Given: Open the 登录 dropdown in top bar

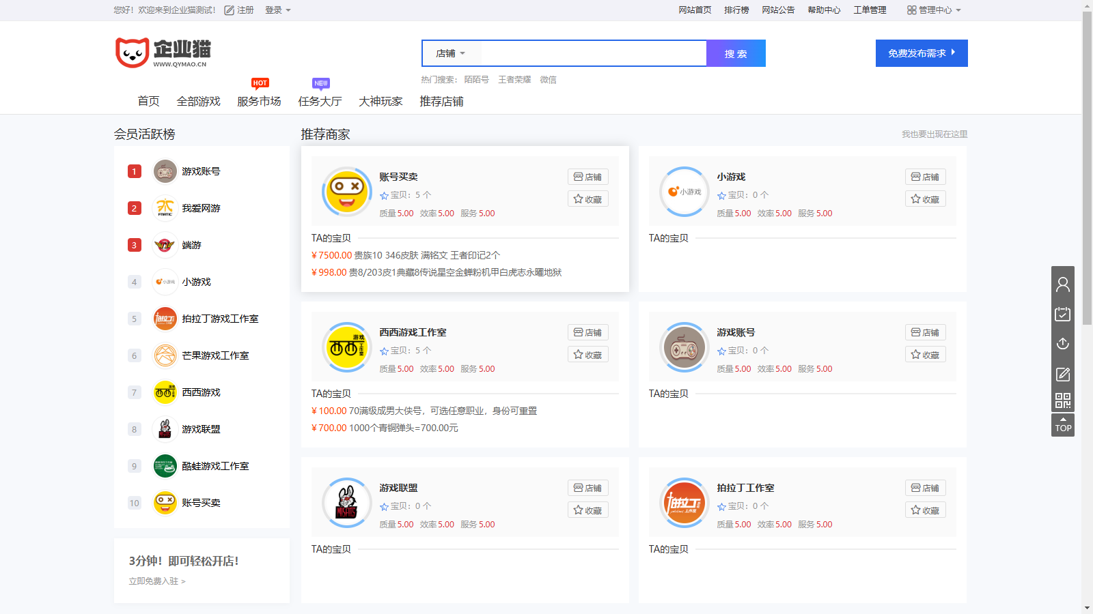Looking at the screenshot, I should click(277, 10).
